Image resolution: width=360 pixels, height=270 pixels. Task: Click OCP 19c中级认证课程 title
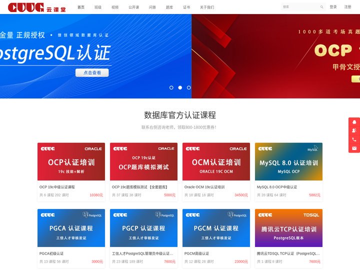click(x=57, y=187)
